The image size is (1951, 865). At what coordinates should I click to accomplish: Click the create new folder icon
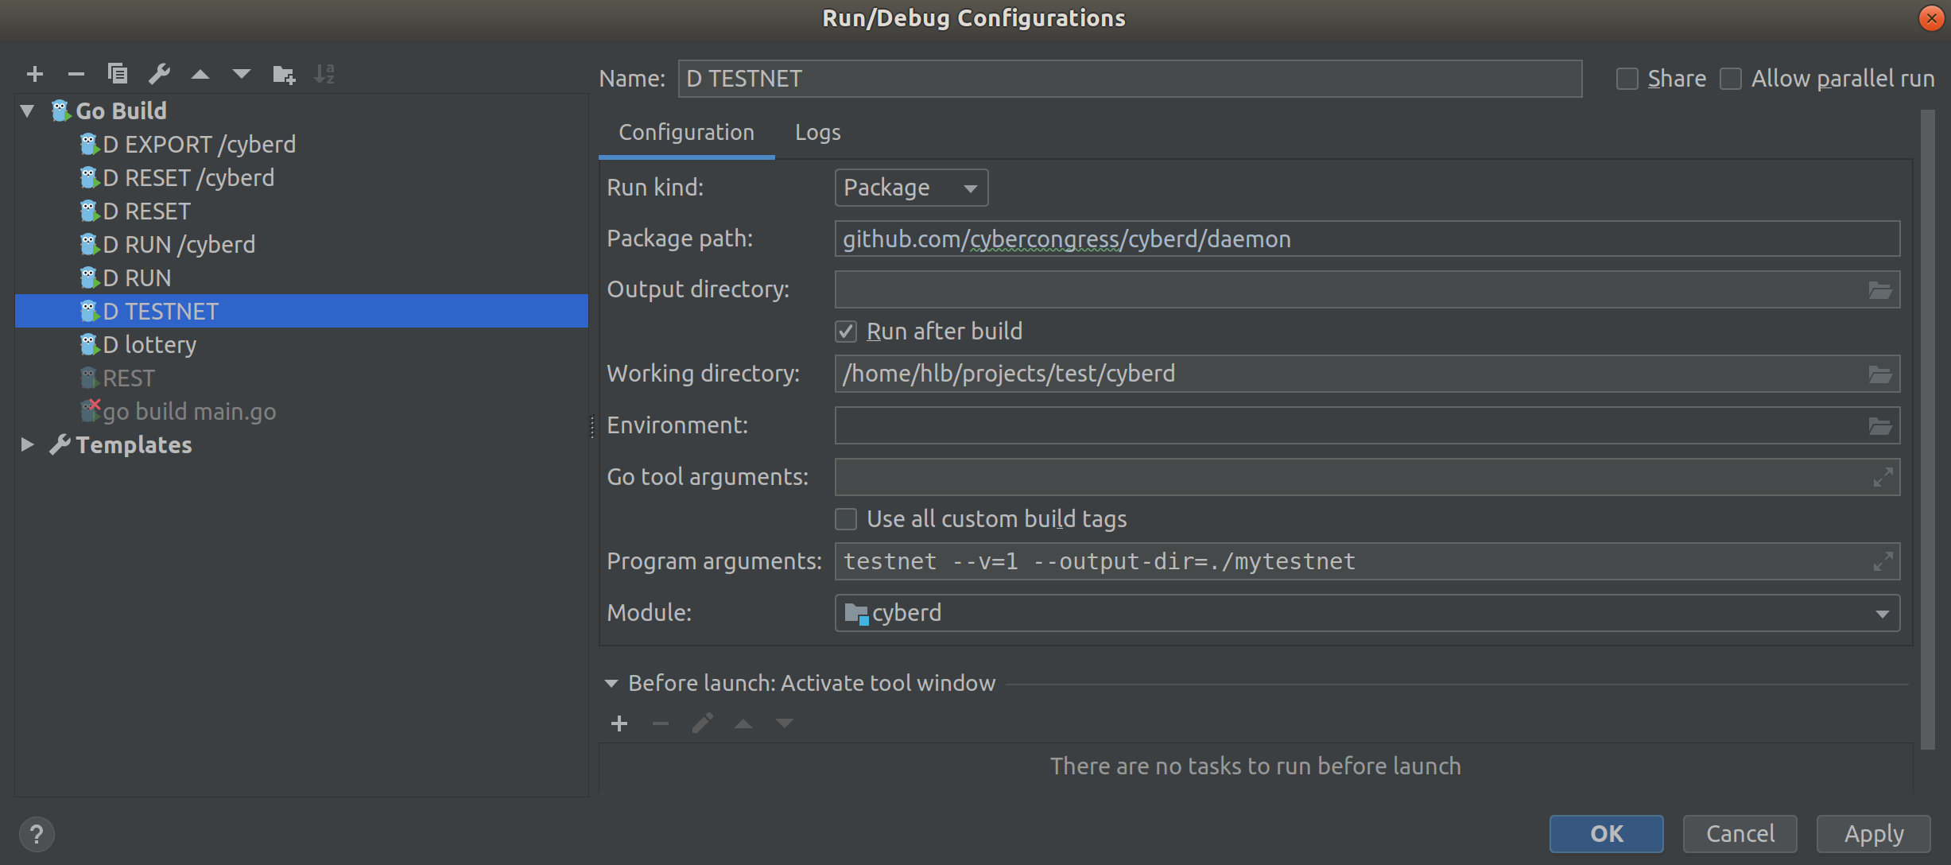click(283, 75)
